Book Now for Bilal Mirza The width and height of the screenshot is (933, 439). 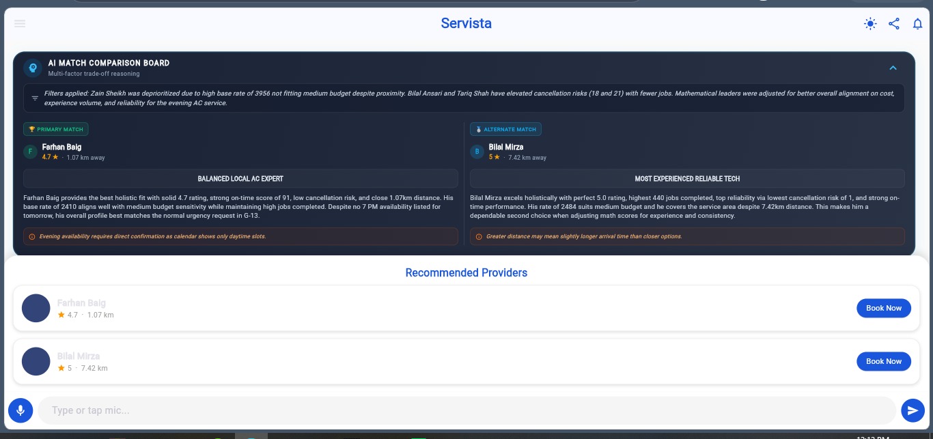click(884, 361)
